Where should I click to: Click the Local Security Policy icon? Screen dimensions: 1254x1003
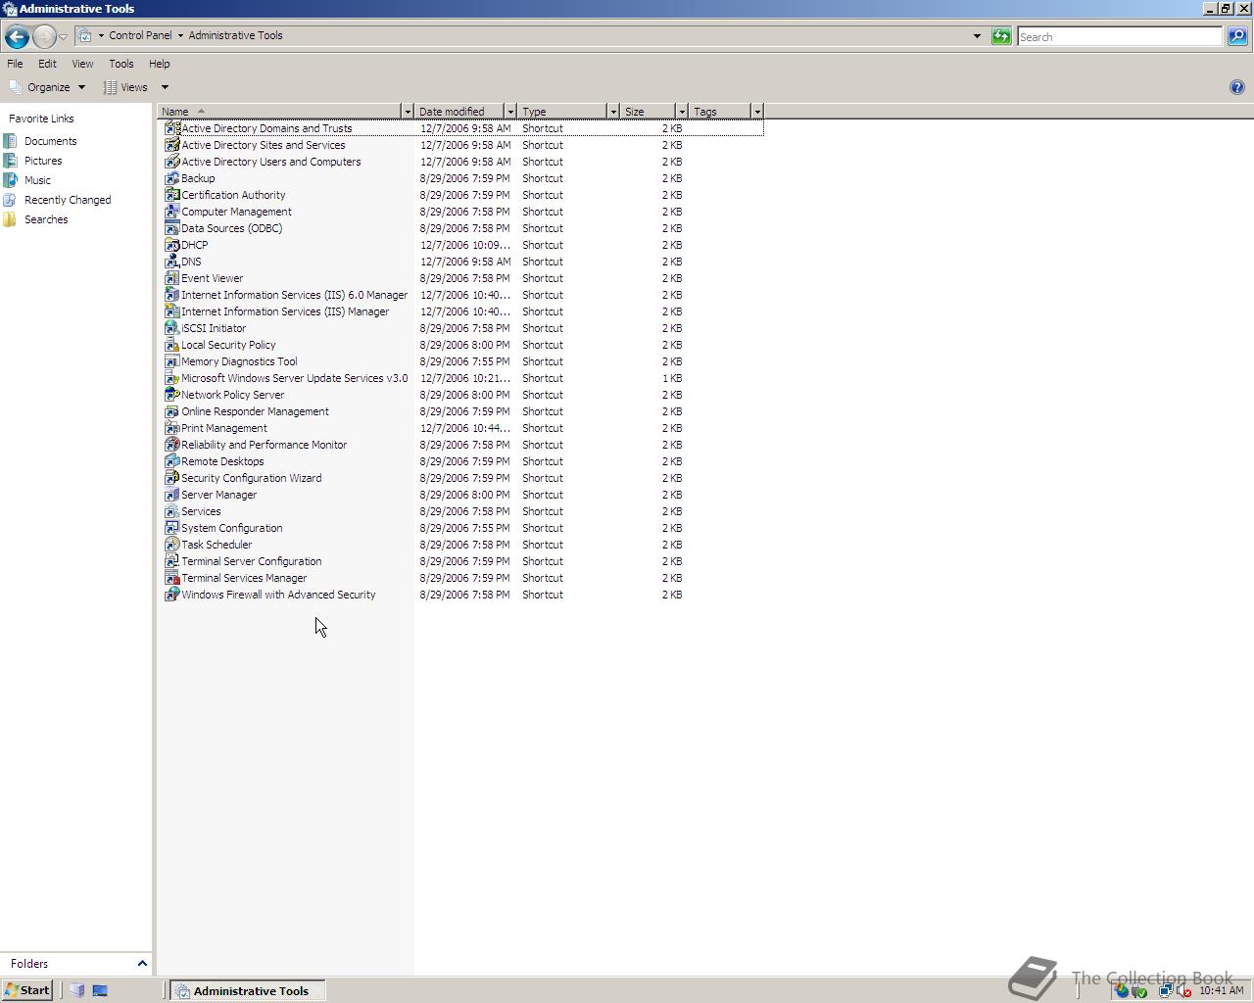pos(171,345)
